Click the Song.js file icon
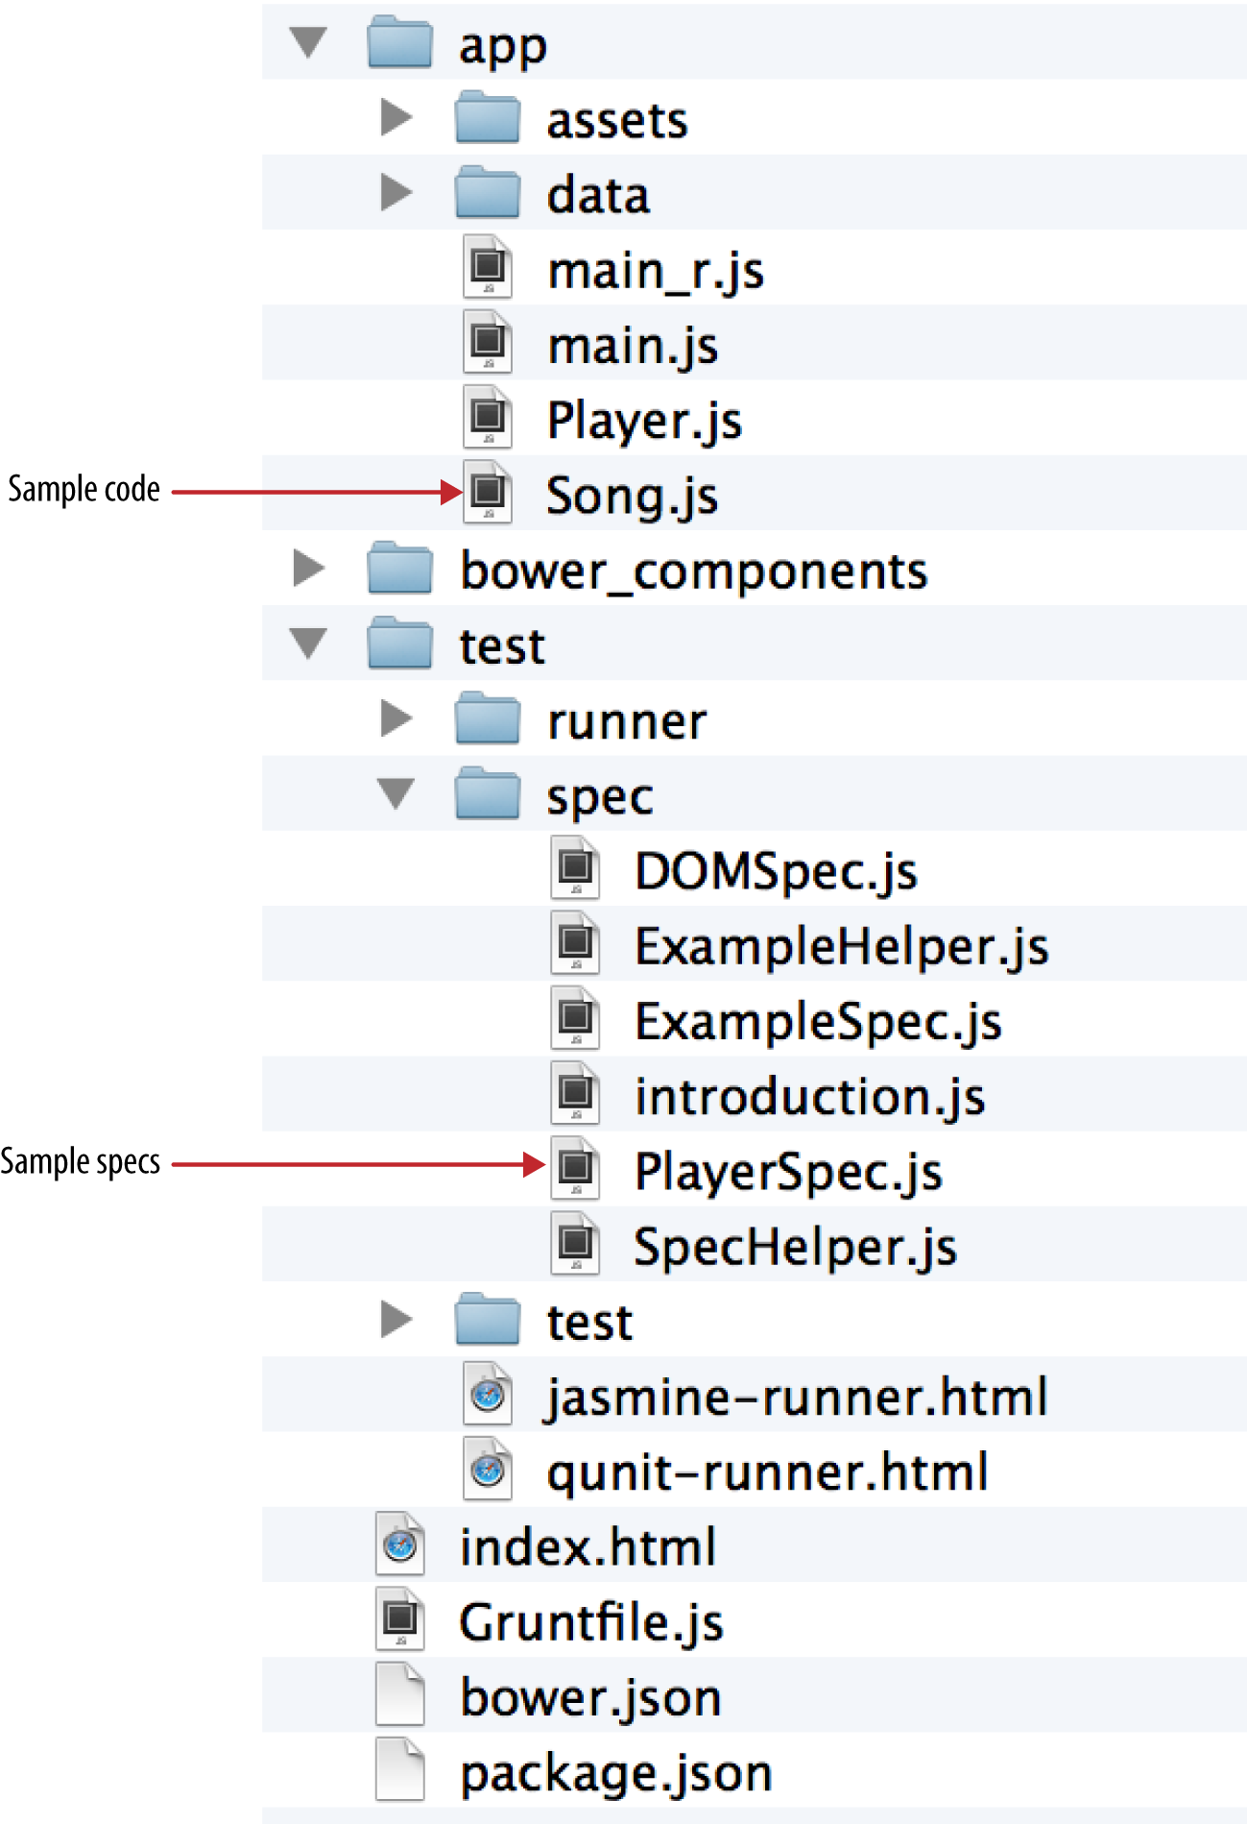 (488, 493)
